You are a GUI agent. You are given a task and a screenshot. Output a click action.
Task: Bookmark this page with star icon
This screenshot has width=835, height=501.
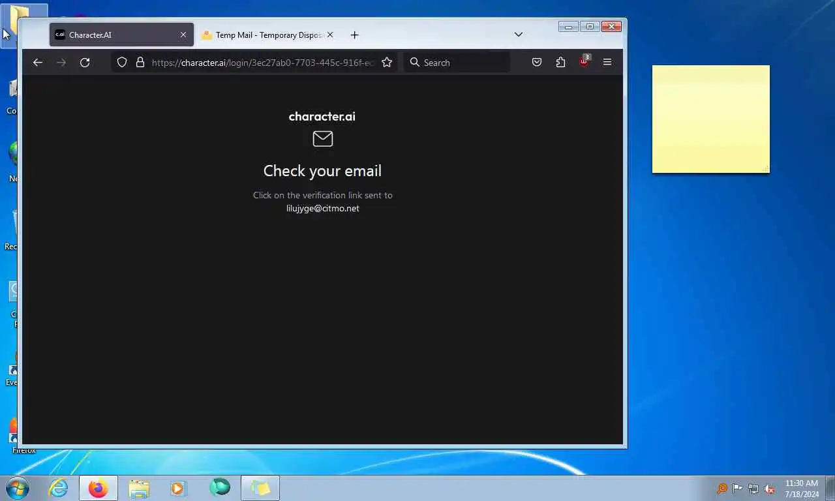tap(387, 63)
